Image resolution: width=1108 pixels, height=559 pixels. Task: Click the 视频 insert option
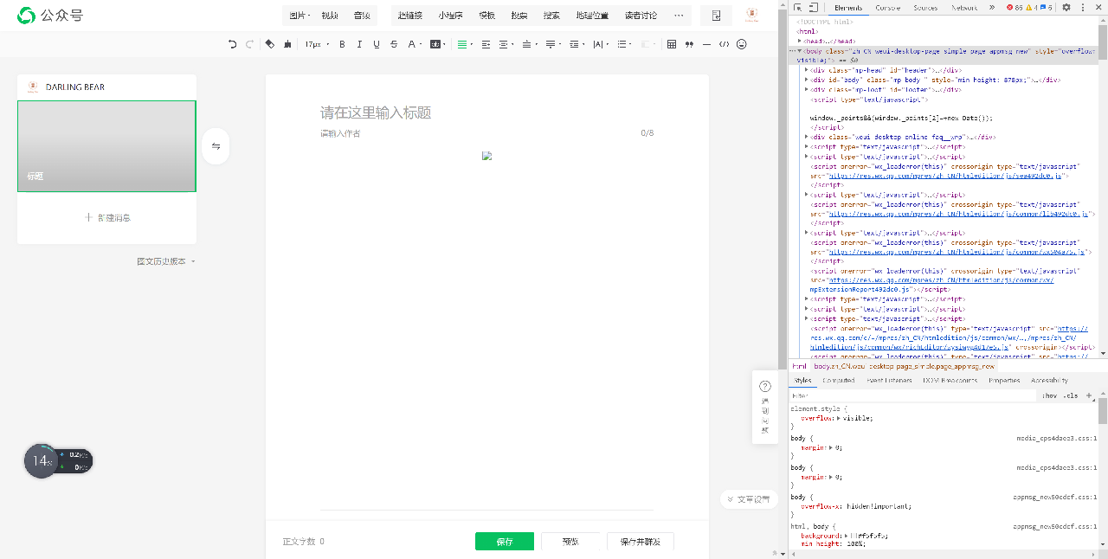click(x=330, y=16)
